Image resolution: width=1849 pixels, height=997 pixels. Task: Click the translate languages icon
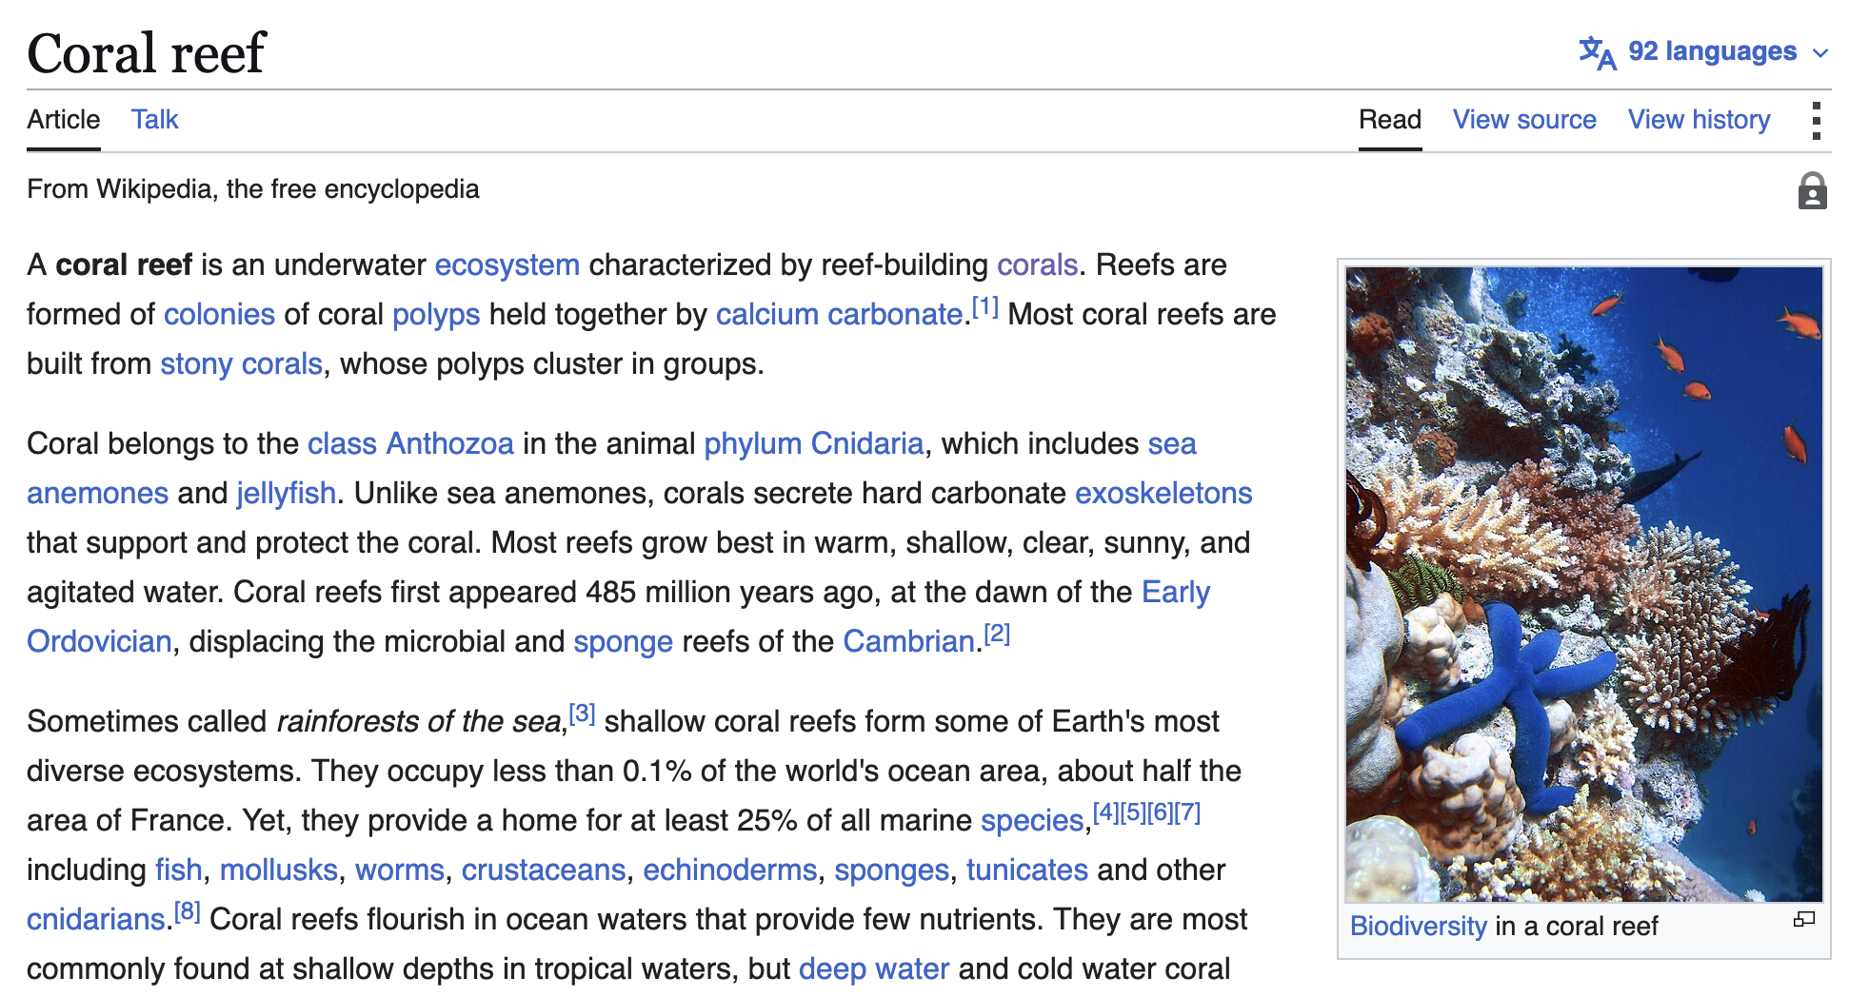(1597, 52)
